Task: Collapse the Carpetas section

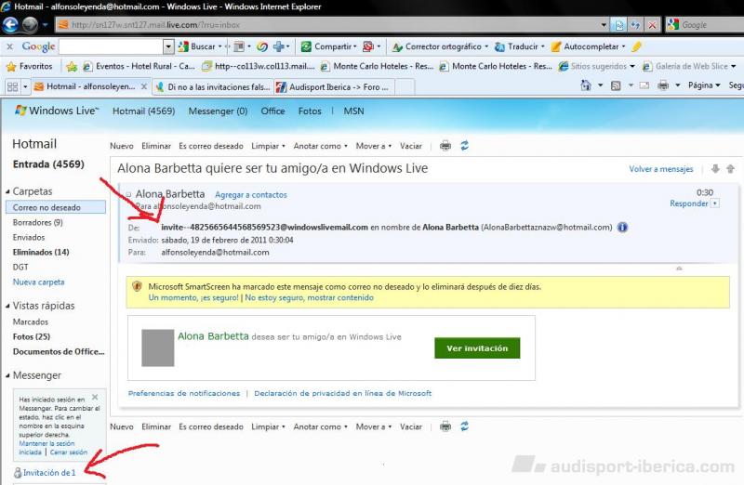Action: tap(7, 191)
